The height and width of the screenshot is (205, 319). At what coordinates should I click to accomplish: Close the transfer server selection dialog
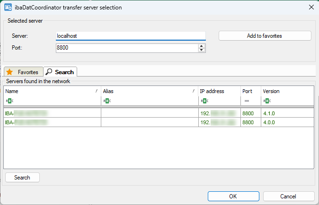[x=311, y=7]
